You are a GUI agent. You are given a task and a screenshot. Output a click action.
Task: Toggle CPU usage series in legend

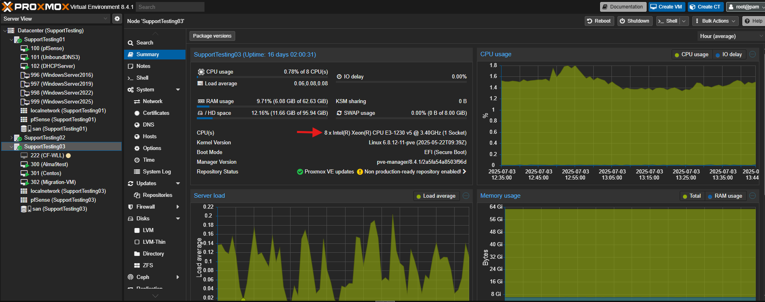pyautogui.click(x=691, y=55)
